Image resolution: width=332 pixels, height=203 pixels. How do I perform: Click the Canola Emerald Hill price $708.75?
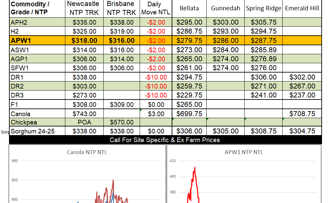(302, 113)
